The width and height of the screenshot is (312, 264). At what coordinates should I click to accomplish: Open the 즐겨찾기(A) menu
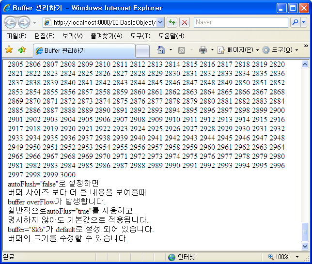click(107, 36)
